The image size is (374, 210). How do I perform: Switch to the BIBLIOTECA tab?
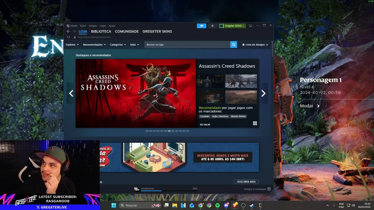coord(101,32)
